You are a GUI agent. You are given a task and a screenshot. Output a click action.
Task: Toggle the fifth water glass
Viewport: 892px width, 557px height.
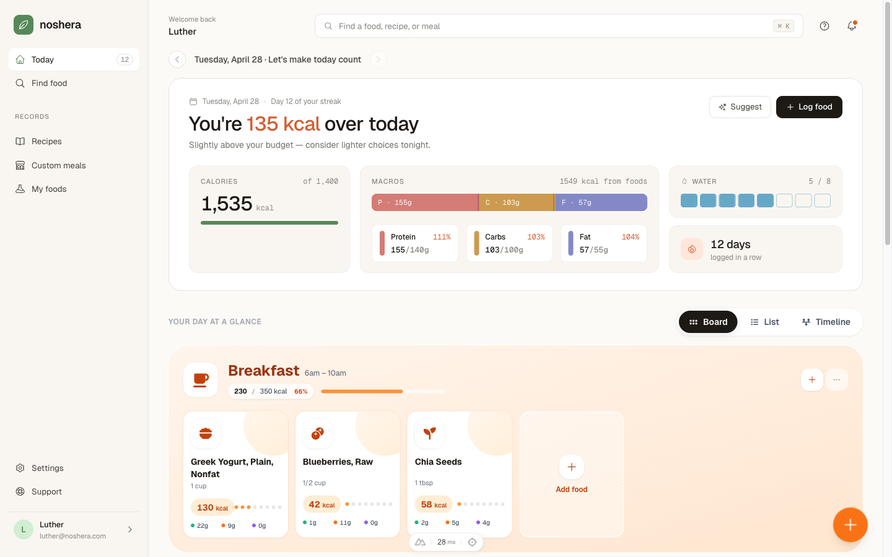(x=766, y=201)
